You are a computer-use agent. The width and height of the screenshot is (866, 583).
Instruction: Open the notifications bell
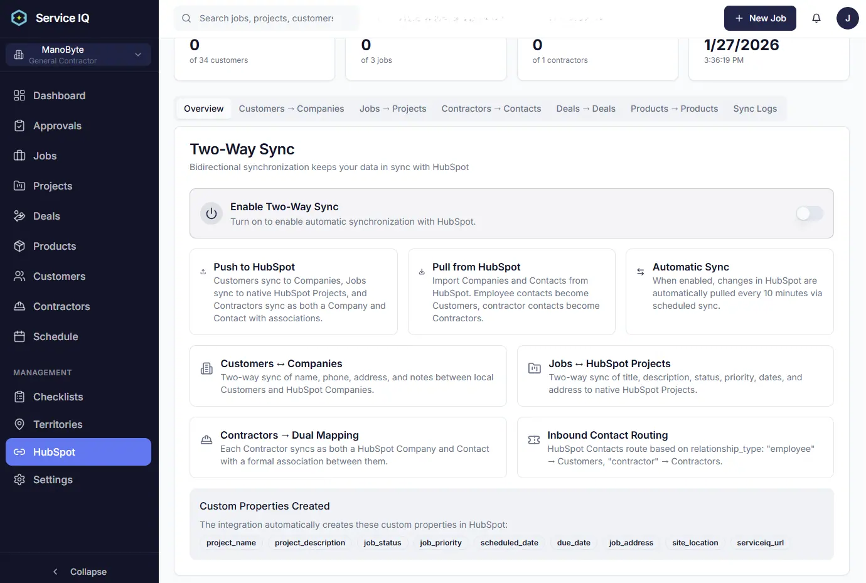click(816, 18)
